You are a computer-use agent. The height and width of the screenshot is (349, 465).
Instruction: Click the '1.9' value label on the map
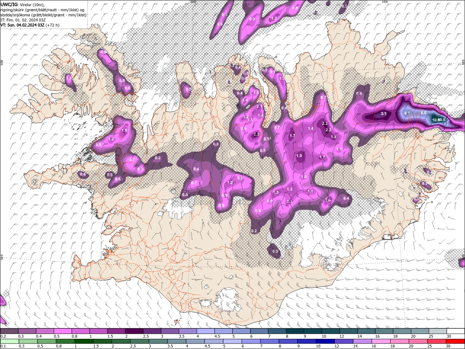(x=299, y=156)
